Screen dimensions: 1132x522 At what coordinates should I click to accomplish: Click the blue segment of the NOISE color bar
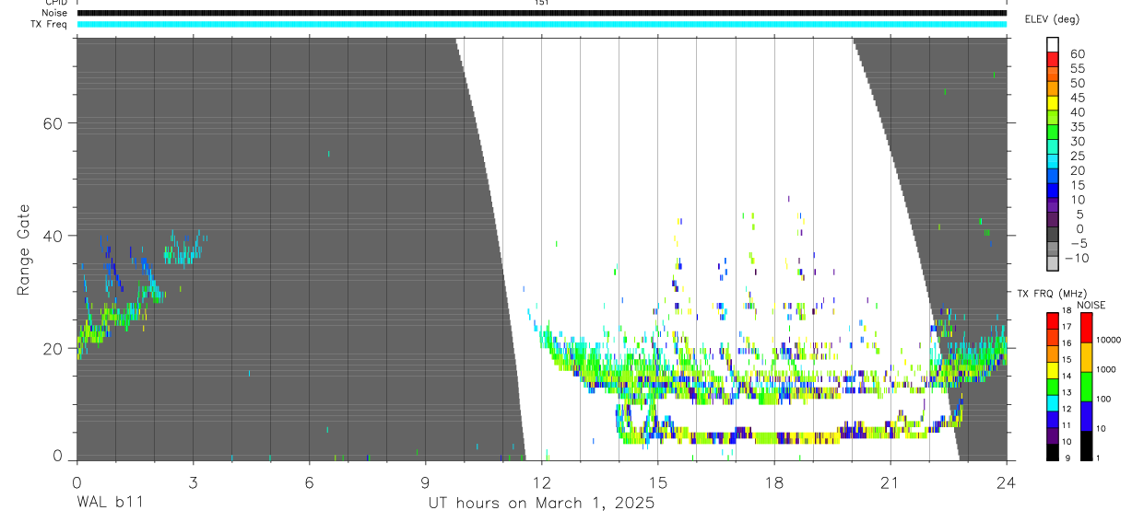(1086, 416)
